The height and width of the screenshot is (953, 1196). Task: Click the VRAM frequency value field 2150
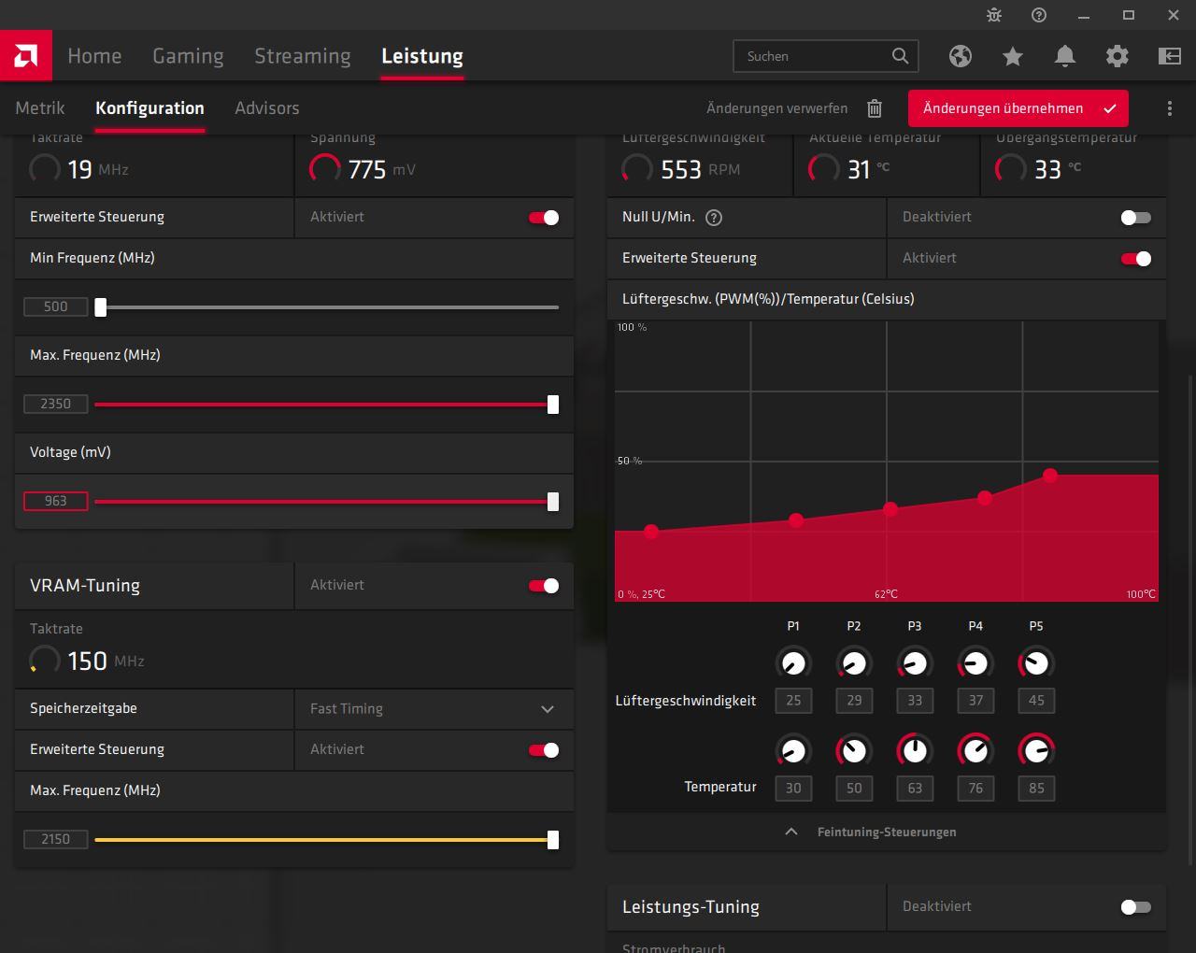(x=56, y=840)
